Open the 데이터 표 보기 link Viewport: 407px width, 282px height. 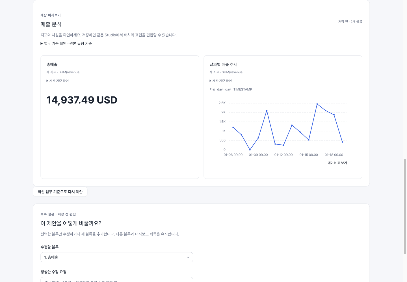(x=337, y=163)
